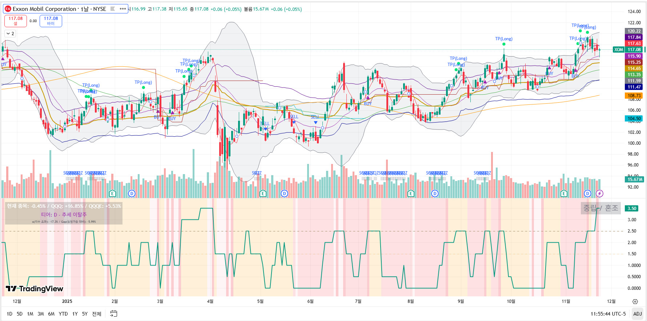The height and width of the screenshot is (321, 647).
Task: Click the blue 117.08 바이 buy button
Action: tap(51, 21)
